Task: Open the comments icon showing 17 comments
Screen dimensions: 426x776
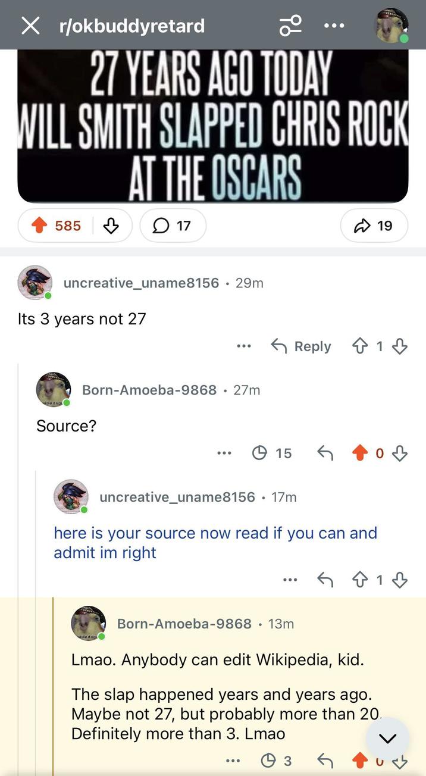Action: (173, 226)
